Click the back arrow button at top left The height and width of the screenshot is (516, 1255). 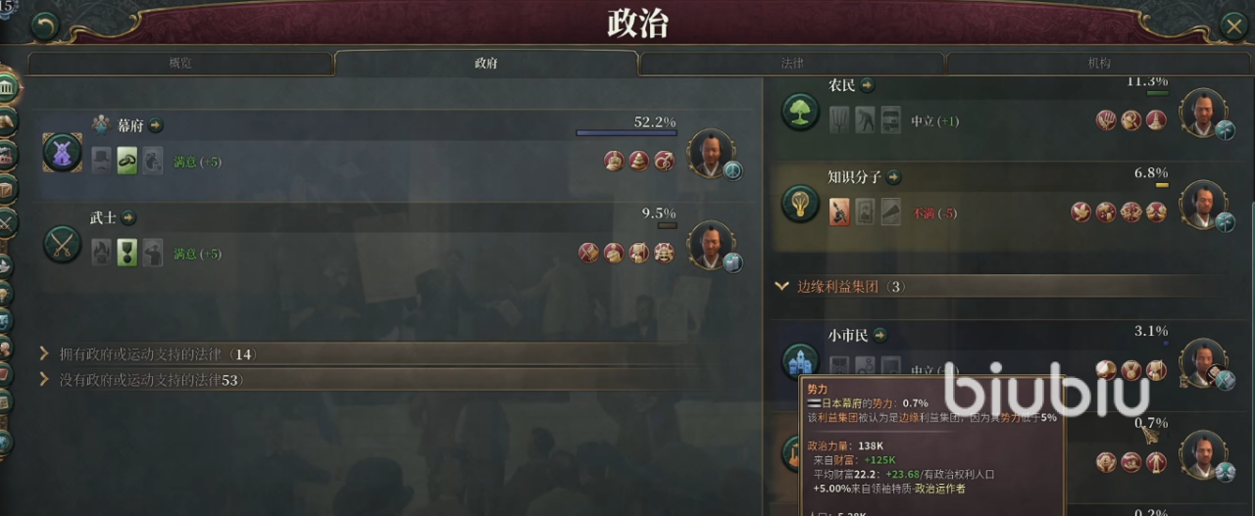tap(45, 26)
